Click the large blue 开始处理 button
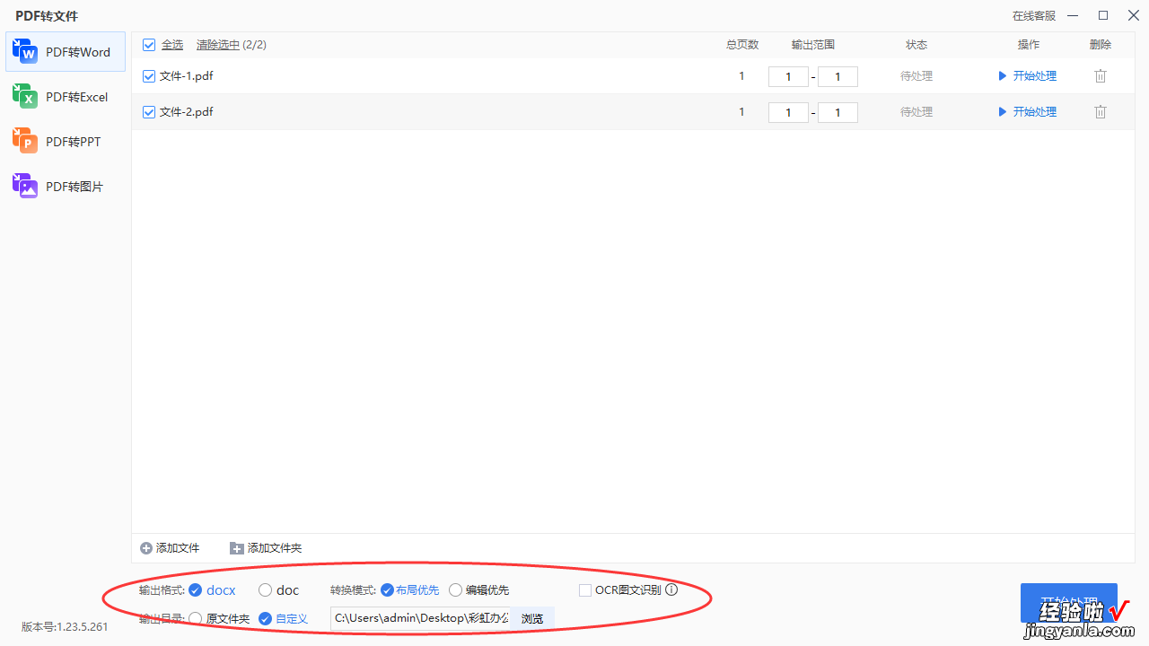 [1069, 603]
